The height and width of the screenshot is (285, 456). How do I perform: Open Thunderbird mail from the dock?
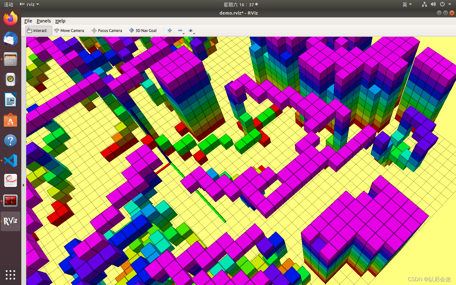tap(10, 39)
